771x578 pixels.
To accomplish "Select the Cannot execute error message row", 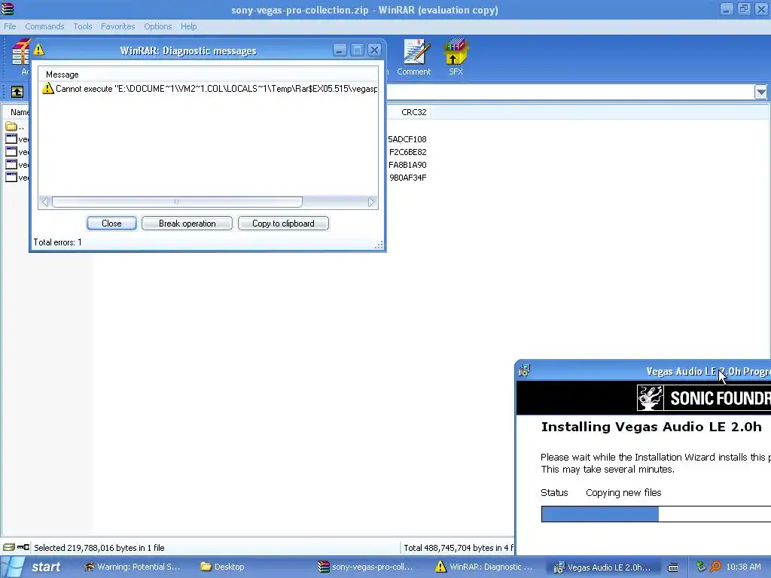I will click(209, 89).
